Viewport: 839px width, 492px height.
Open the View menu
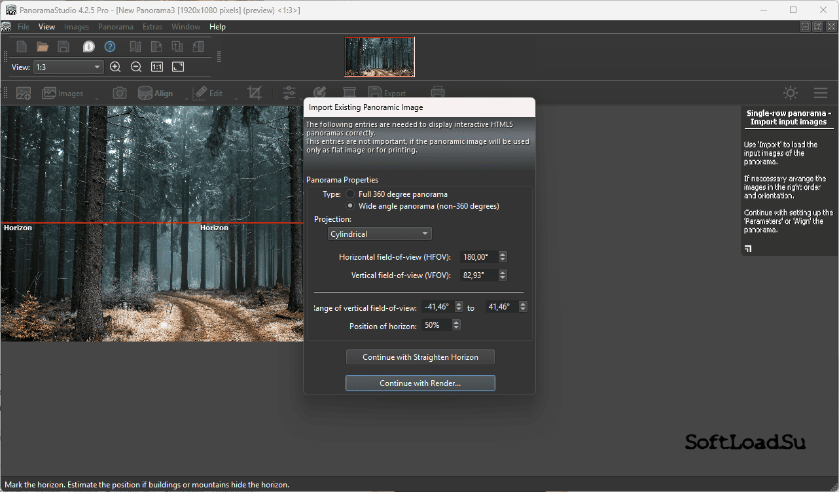pos(46,27)
